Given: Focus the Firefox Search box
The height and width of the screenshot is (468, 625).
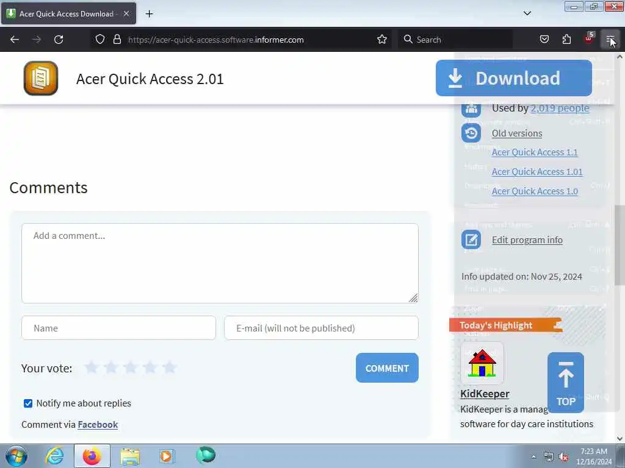Looking at the screenshot, I should (x=455, y=40).
